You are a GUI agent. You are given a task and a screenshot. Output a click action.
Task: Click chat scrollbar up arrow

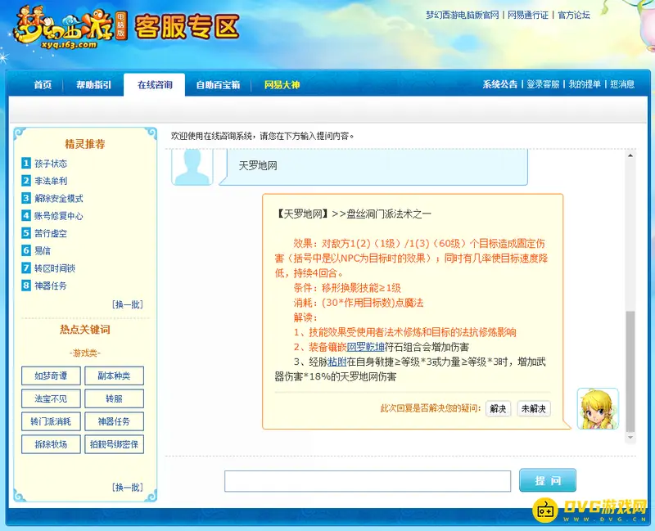[x=630, y=155]
